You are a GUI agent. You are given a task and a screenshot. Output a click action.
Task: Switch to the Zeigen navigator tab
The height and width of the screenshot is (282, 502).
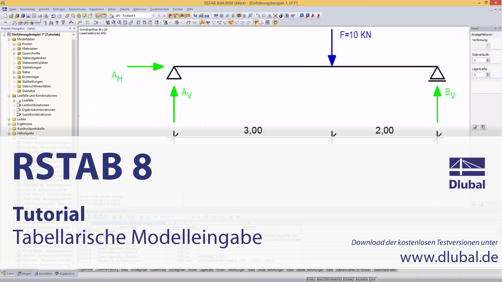[24, 274]
